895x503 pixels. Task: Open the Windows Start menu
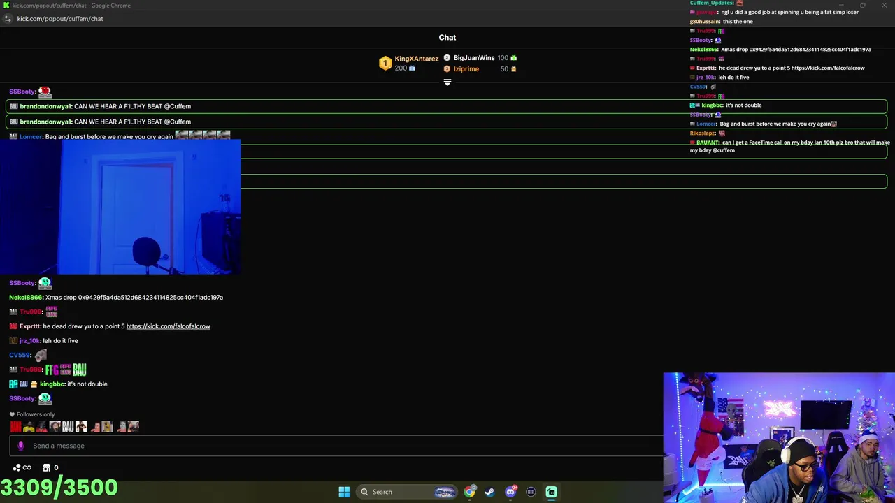[x=344, y=492]
